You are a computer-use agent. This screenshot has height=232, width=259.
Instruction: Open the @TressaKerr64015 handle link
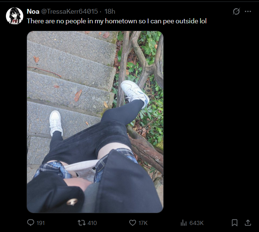[x=69, y=11]
